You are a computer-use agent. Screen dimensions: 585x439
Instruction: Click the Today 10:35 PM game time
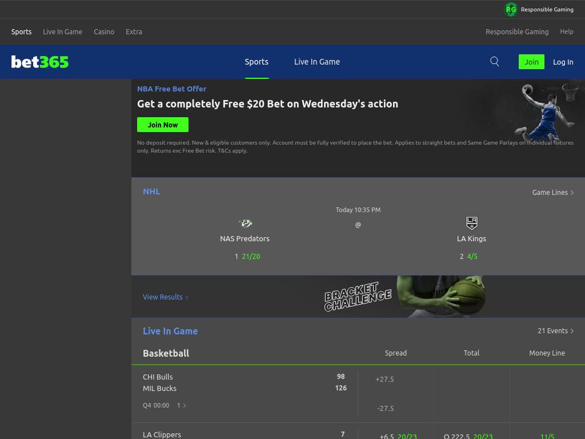point(358,210)
